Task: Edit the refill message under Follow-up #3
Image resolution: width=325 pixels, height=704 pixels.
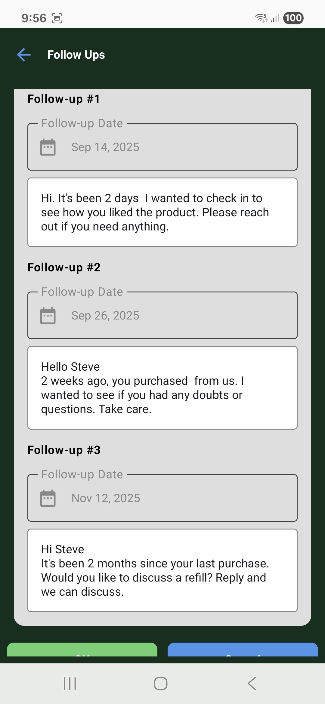Action: (162, 570)
